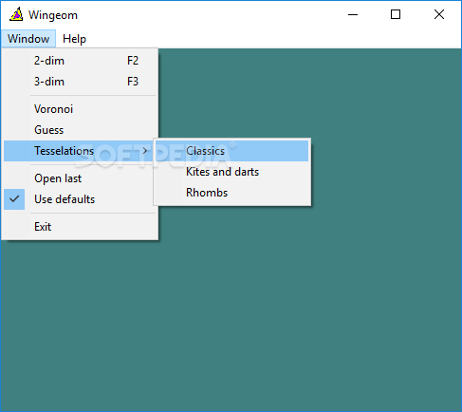Select Rhombs tesselation

[232, 193]
